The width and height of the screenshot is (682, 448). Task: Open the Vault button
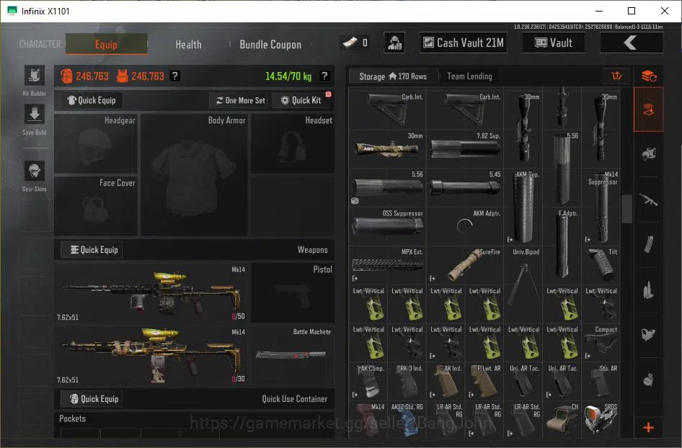tap(553, 42)
